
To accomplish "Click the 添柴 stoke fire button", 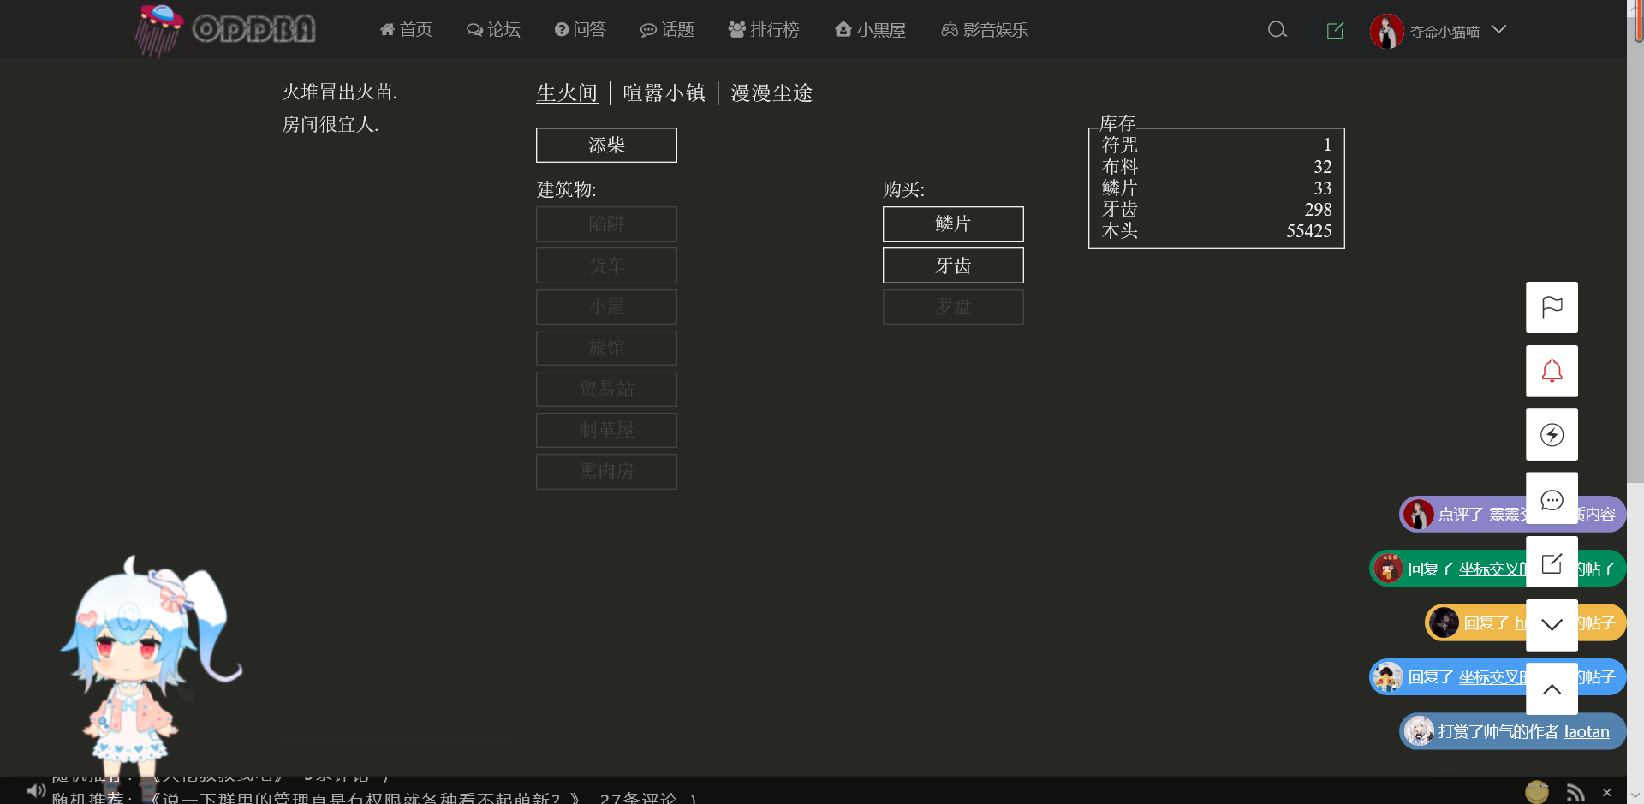I will (x=606, y=145).
